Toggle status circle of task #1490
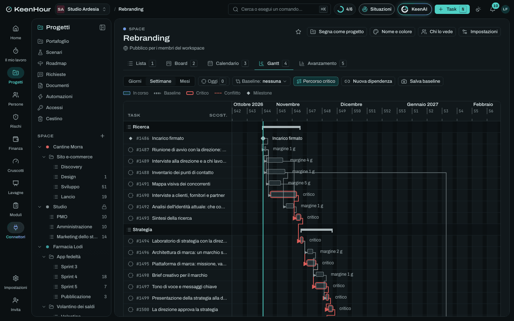The image size is (514, 321). [x=131, y=195]
